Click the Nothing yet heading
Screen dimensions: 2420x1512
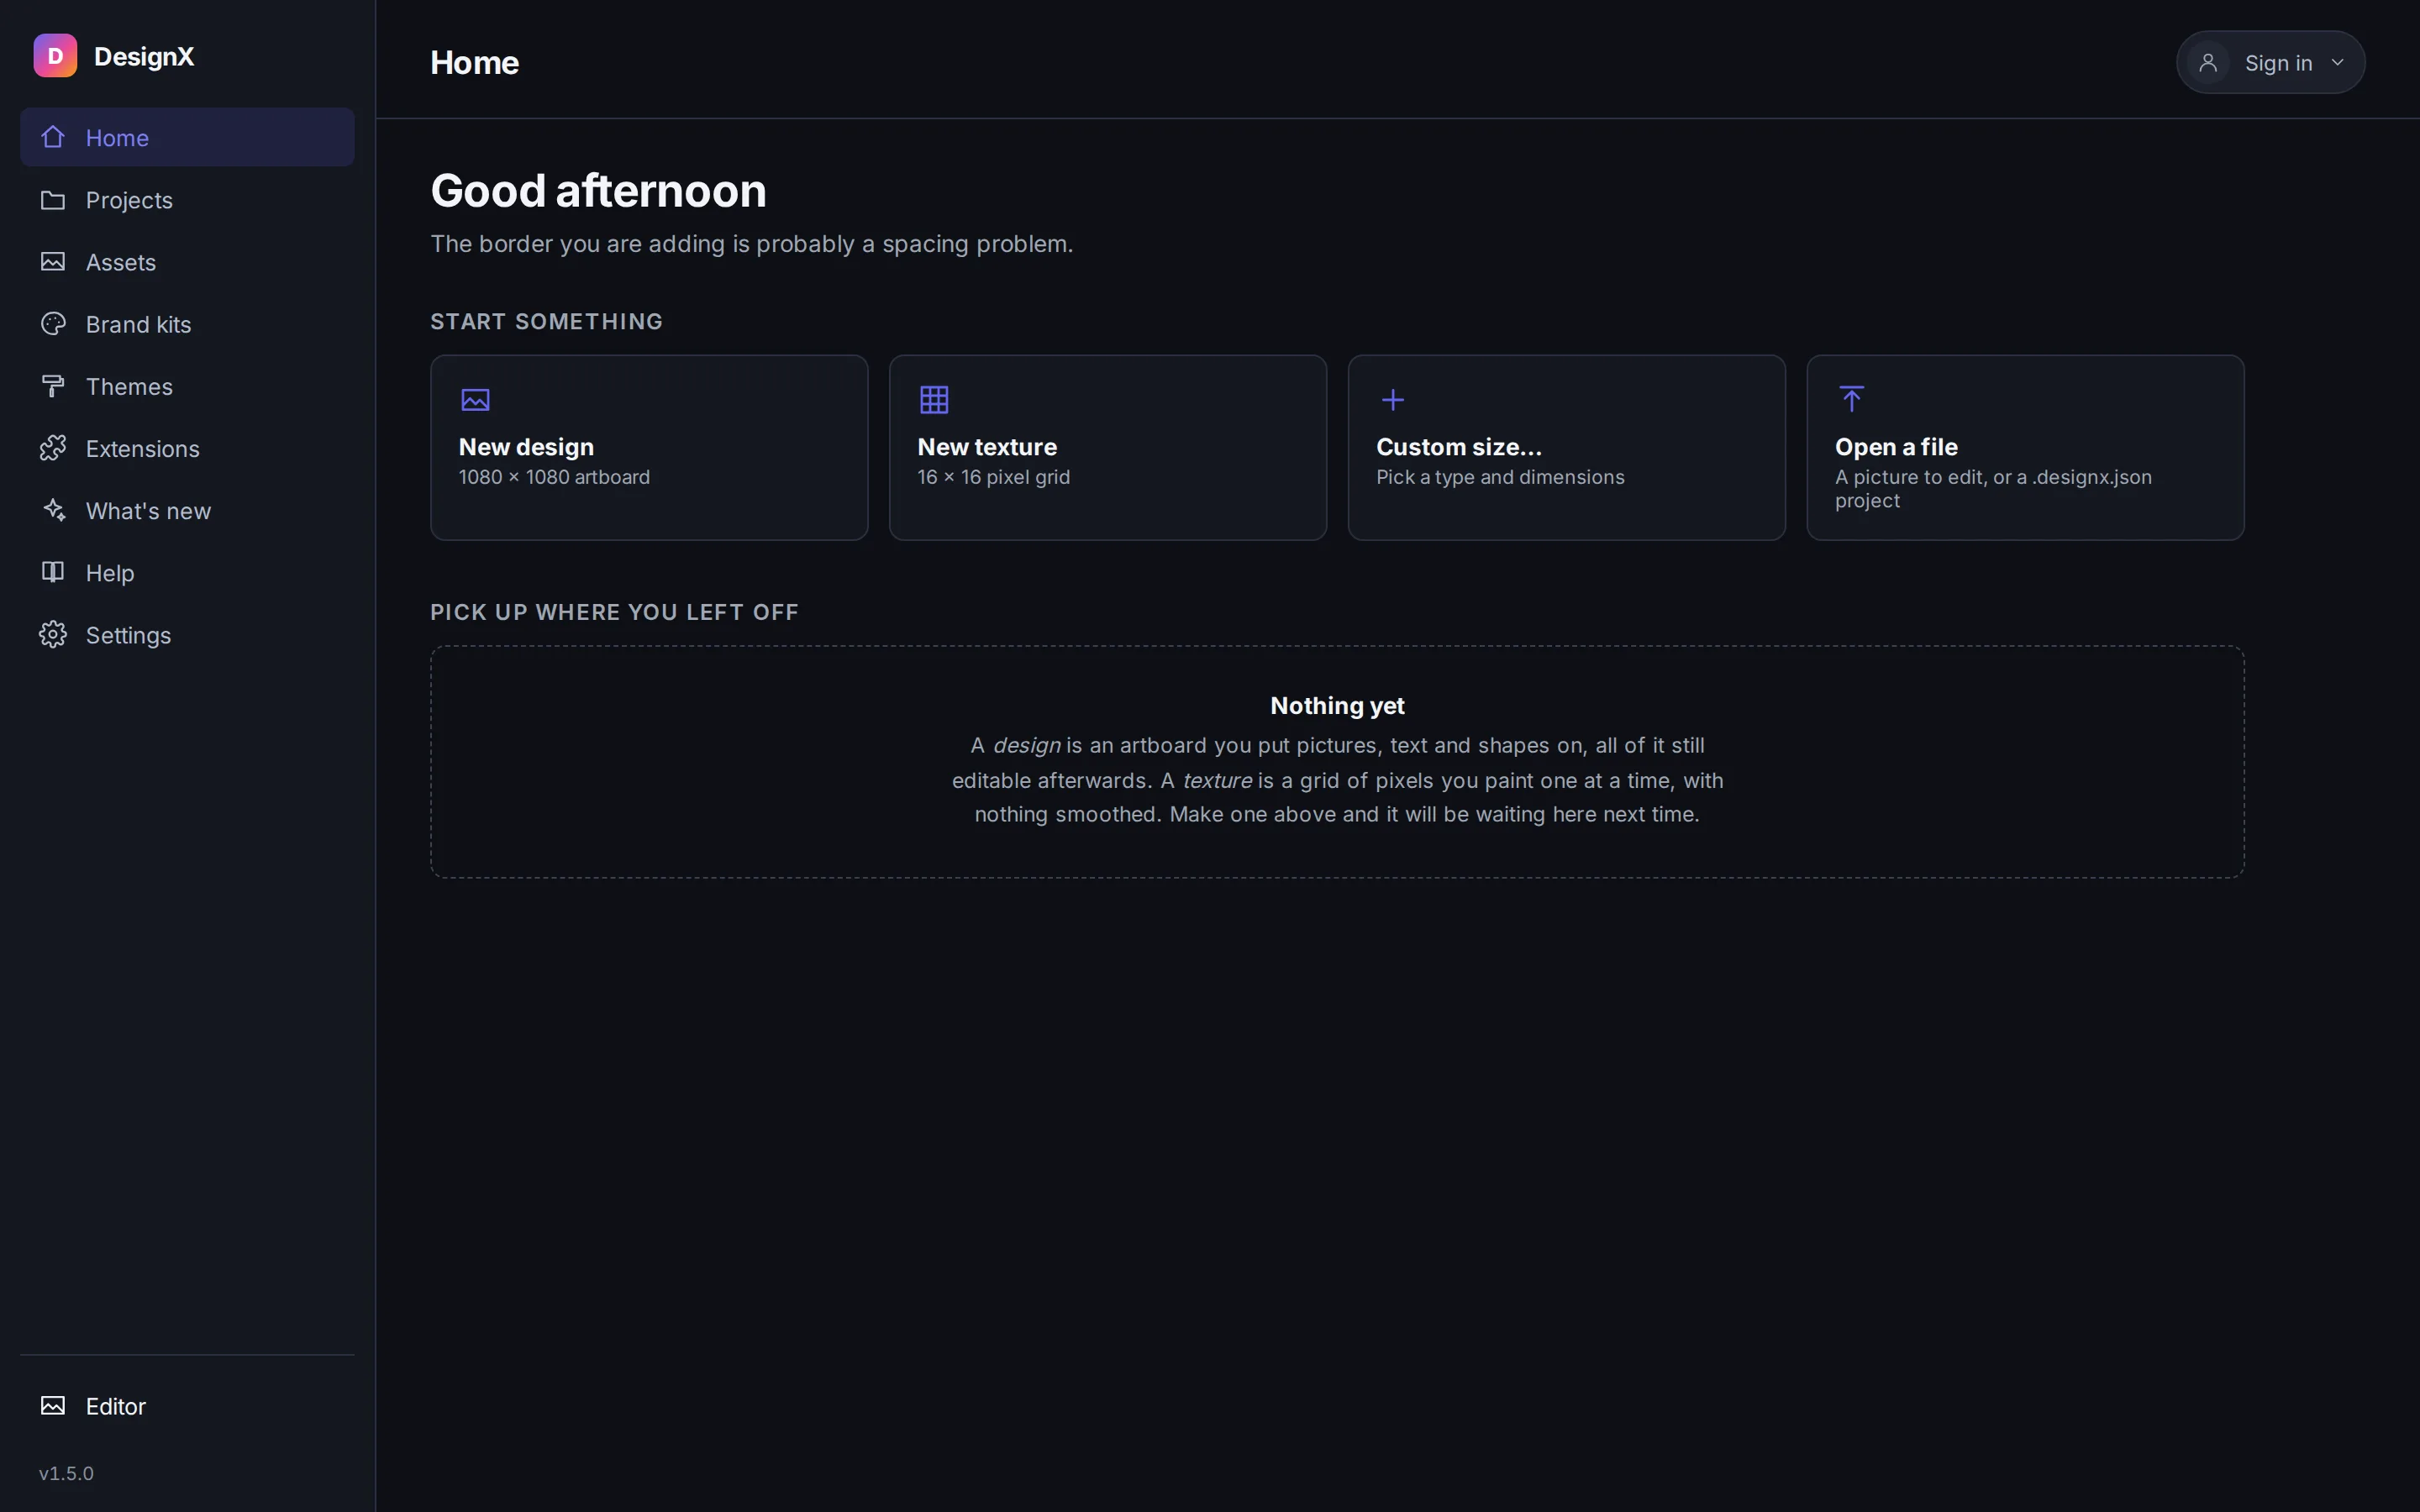click(1337, 705)
